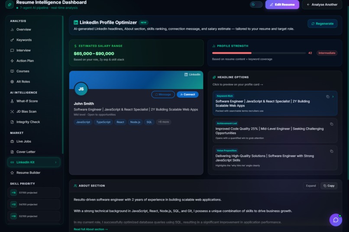Select the Value Proposition headline option
The height and width of the screenshot is (232, 349).
pos(275,158)
